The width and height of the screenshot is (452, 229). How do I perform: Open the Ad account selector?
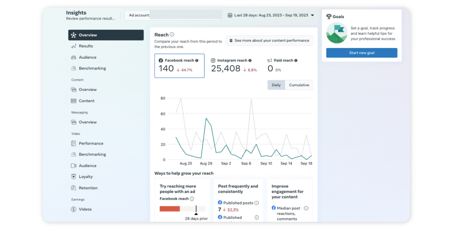tap(173, 15)
